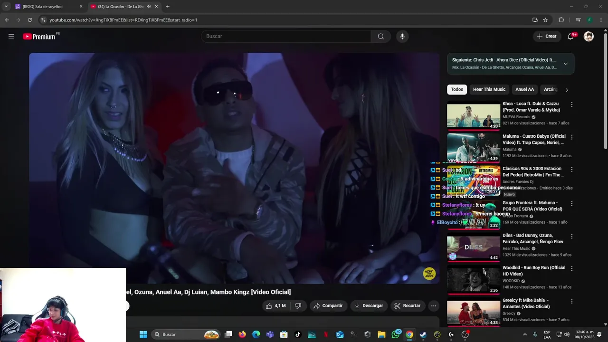
Task: Open options for Diles video
Action: 571,236
